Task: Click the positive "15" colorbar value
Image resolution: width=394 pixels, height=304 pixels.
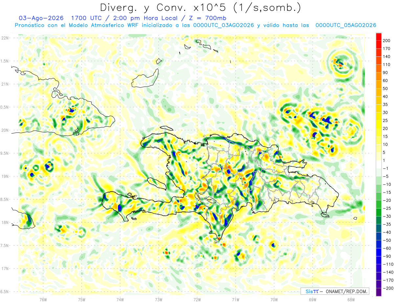Action: pyautogui.click(x=386, y=136)
